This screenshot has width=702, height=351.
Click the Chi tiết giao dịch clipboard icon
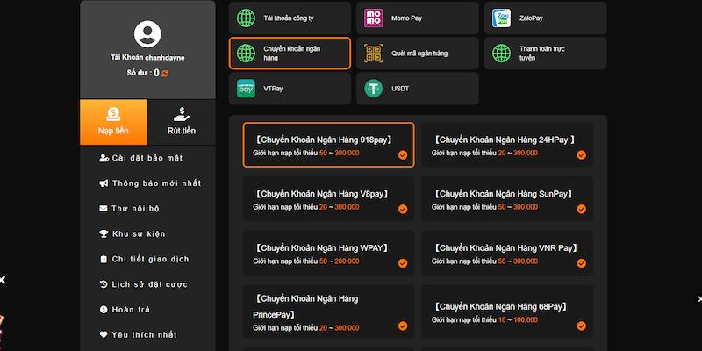pos(104,259)
